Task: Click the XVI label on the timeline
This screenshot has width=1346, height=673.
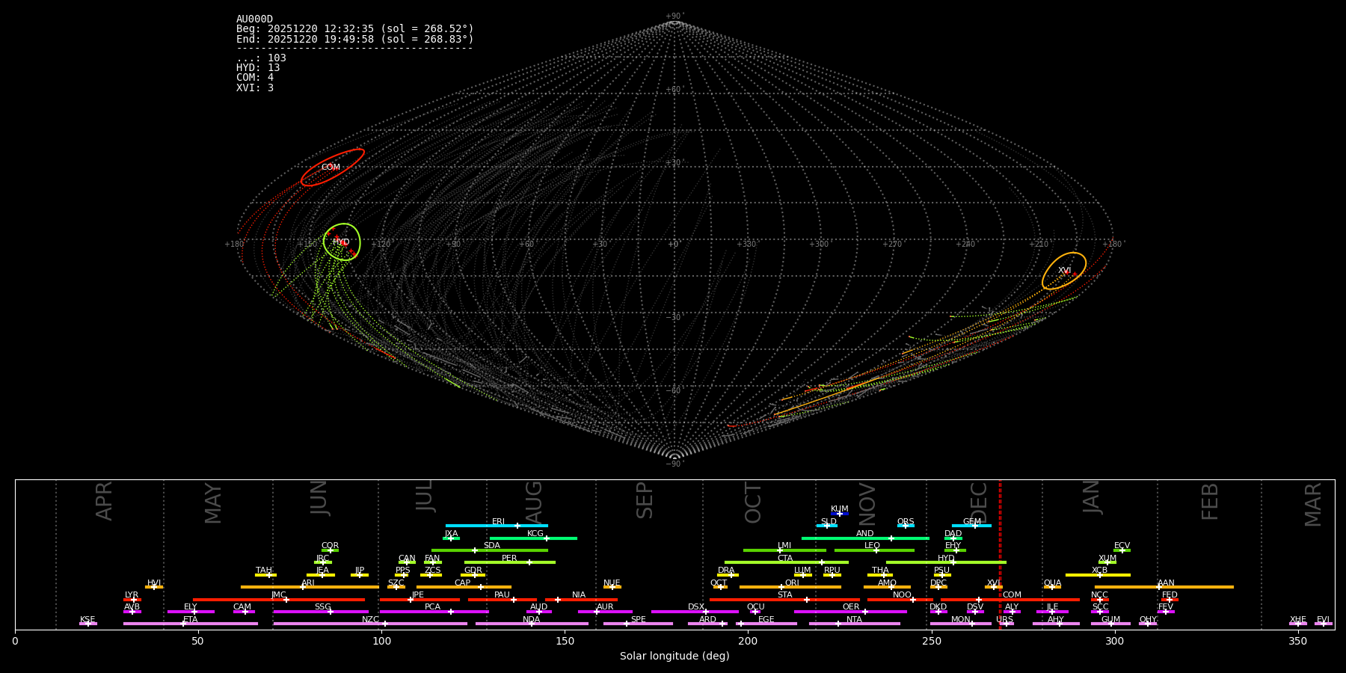Action: tap(993, 583)
